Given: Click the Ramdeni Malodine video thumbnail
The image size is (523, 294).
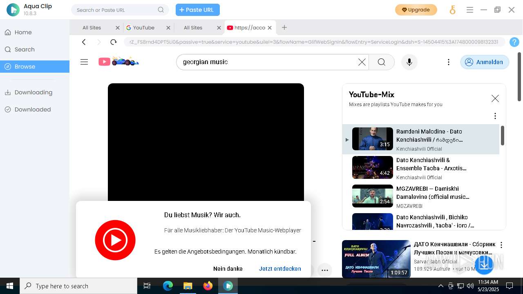Looking at the screenshot, I should 373,139.
